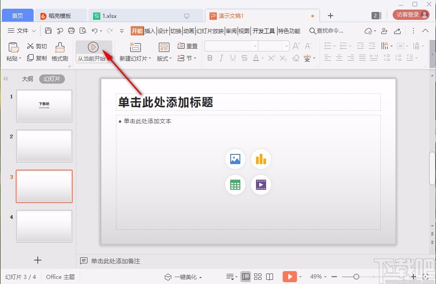The width and height of the screenshot is (436, 284).
Task: Select the Format Painter (格式刷) tool
Action: 59,51
